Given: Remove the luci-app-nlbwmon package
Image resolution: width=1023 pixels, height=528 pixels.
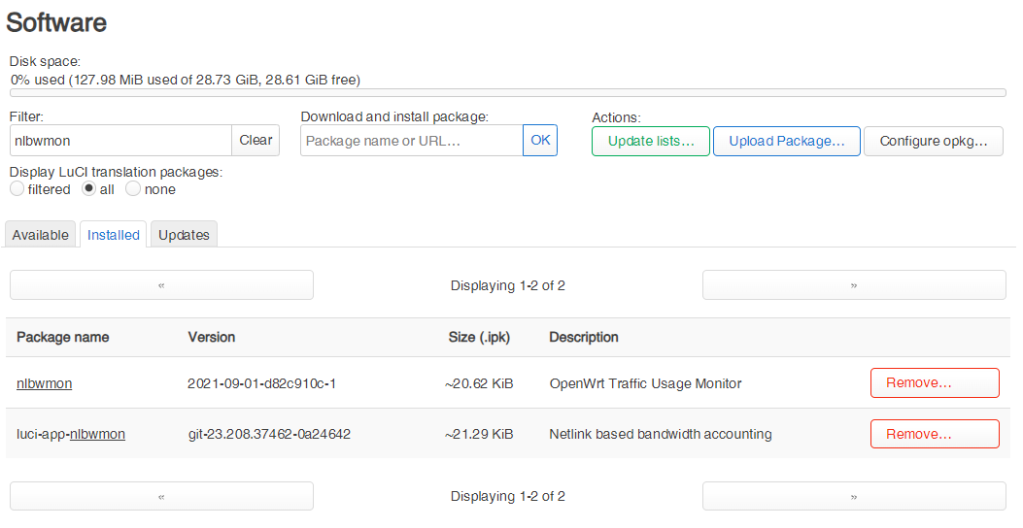Looking at the screenshot, I should pos(935,434).
